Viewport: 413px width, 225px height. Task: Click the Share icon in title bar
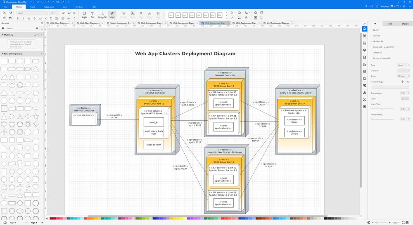click(372, 6)
